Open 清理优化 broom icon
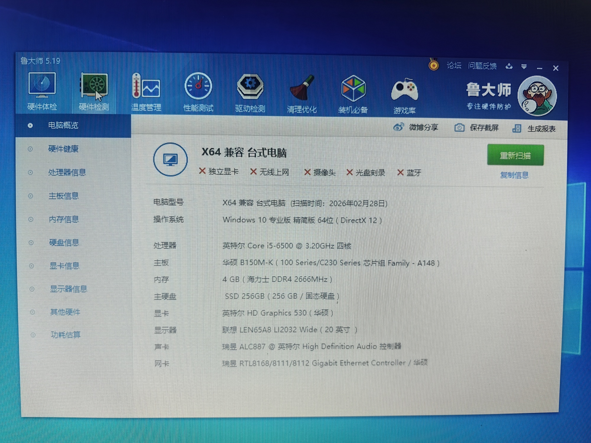The height and width of the screenshot is (443, 591). [x=302, y=89]
